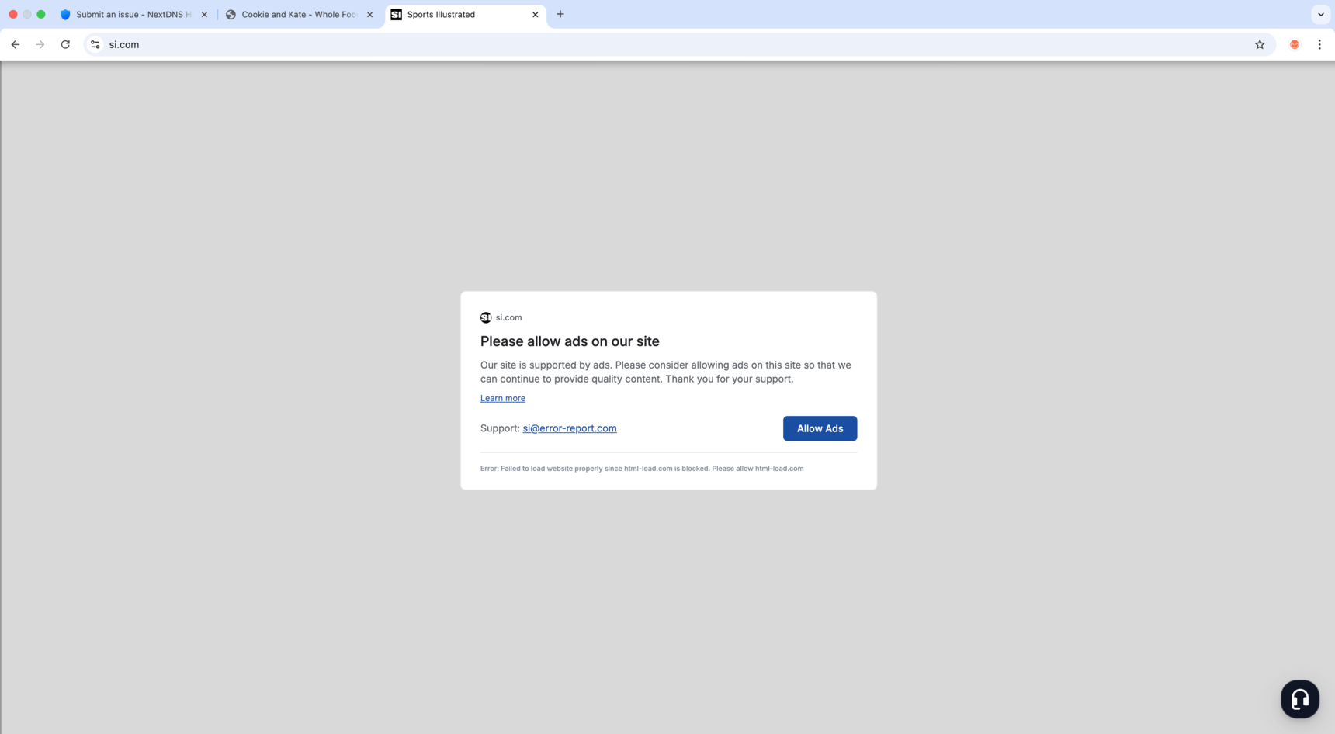This screenshot has height=734, width=1335.
Task: Click the SI logo in the dialog
Action: [486, 317]
